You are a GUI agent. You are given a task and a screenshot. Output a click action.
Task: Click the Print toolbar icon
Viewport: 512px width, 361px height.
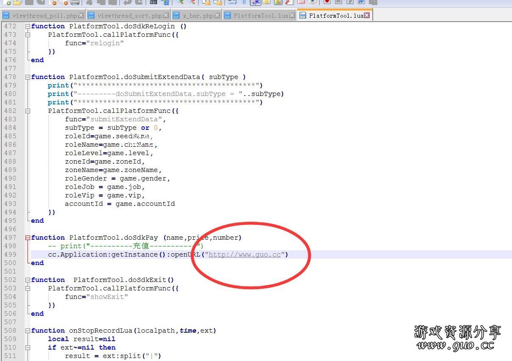tap(75, 2)
